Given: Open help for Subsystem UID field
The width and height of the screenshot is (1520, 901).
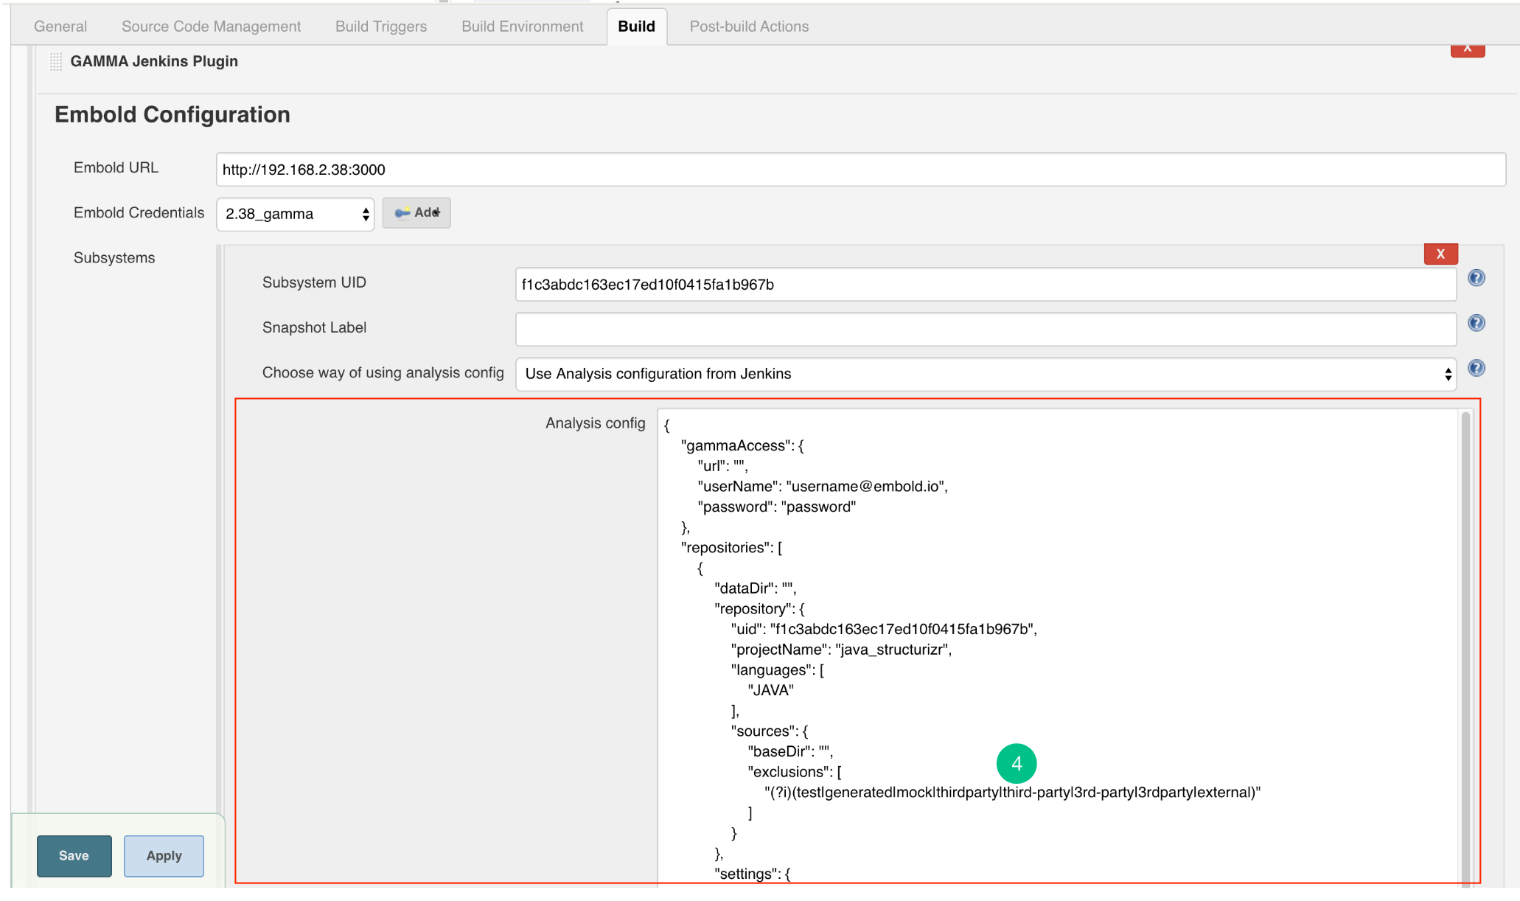Looking at the screenshot, I should [x=1476, y=278].
